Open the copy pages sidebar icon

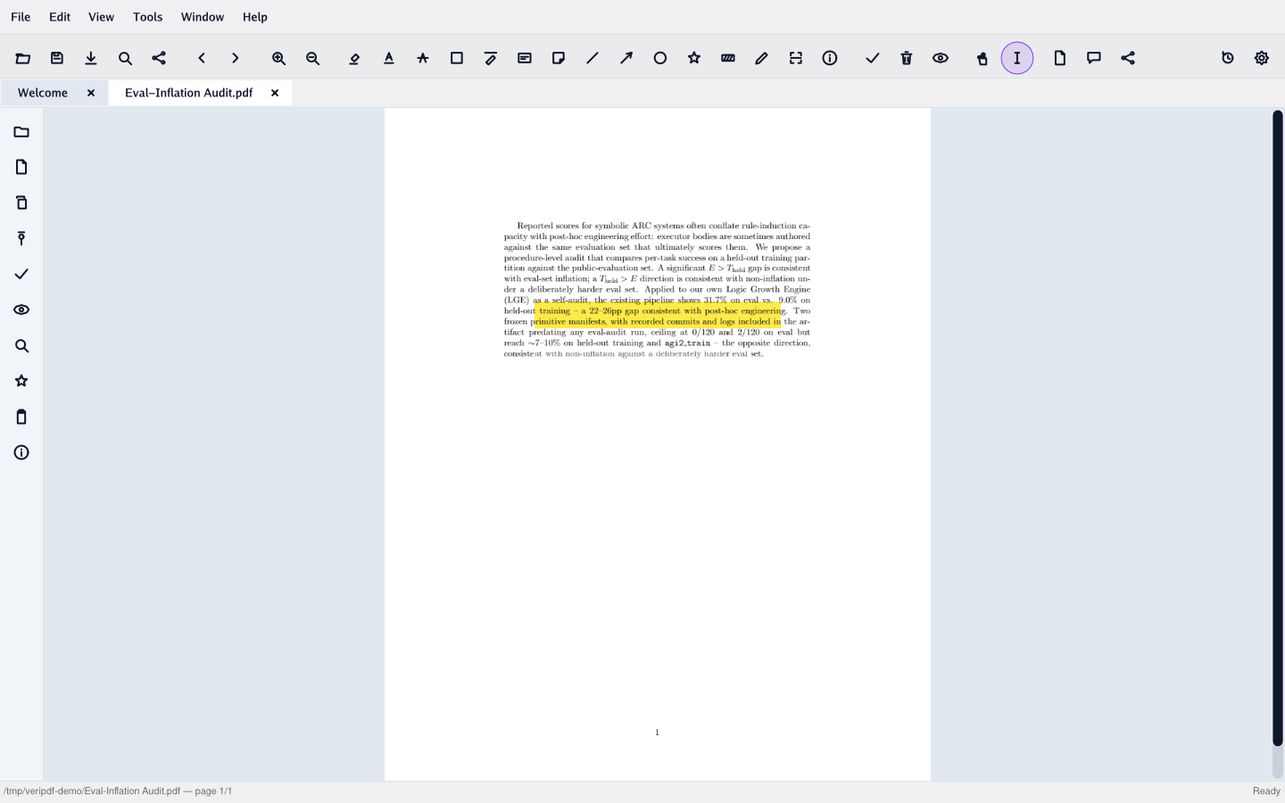click(x=21, y=203)
